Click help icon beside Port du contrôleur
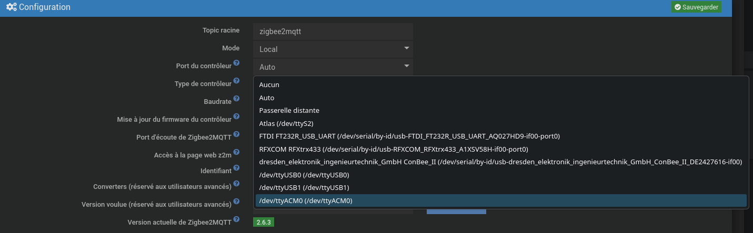The width and height of the screenshot is (753, 233). (237, 63)
